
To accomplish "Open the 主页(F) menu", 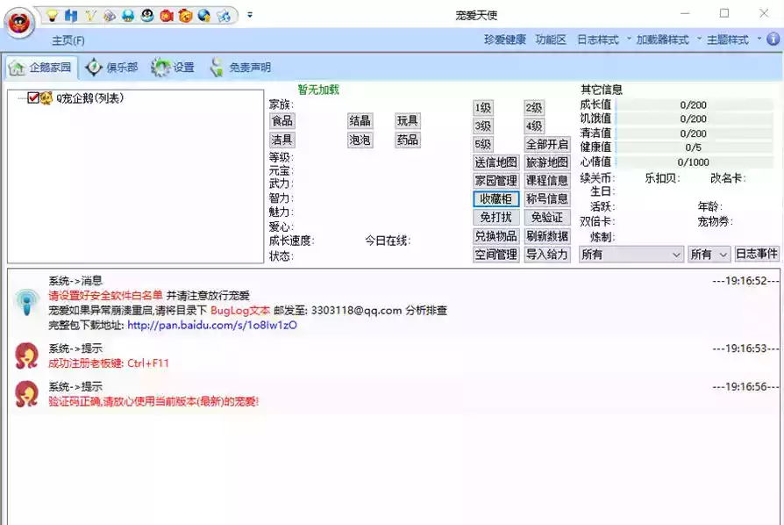I will coord(68,40).
